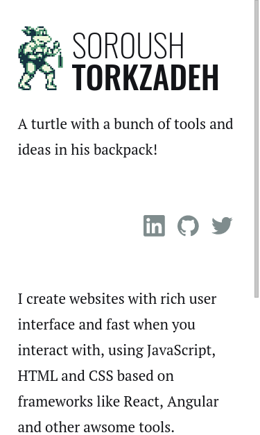
Task: Click the bold TORKZADEH surname heading
Action: click(x=146, y=78)
